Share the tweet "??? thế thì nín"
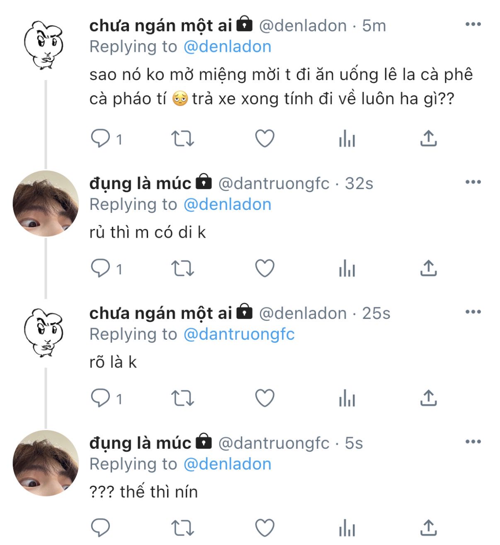This screenshot has width=500, height=545. click(428, 528)
